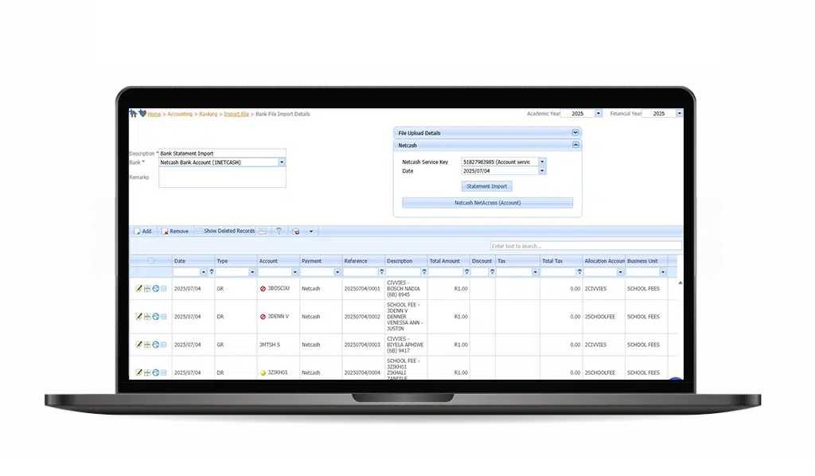The image size is (815, 476).
Task: Click the filter funnel beside the Date filter
Action: coord(212,271)
